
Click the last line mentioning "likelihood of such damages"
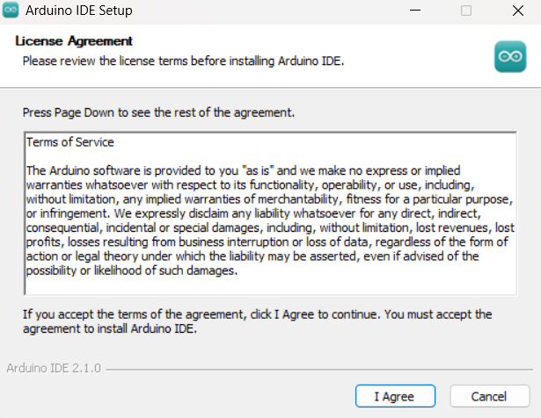(130, 270)
